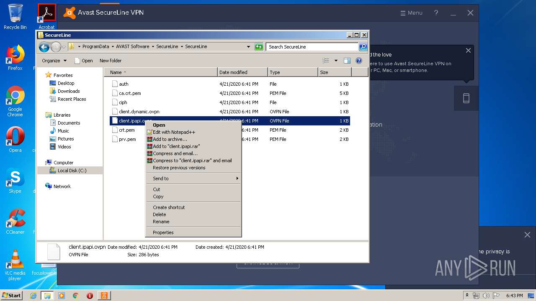
Task: Click the phone device icon in Avast
Action: [466, 98]
